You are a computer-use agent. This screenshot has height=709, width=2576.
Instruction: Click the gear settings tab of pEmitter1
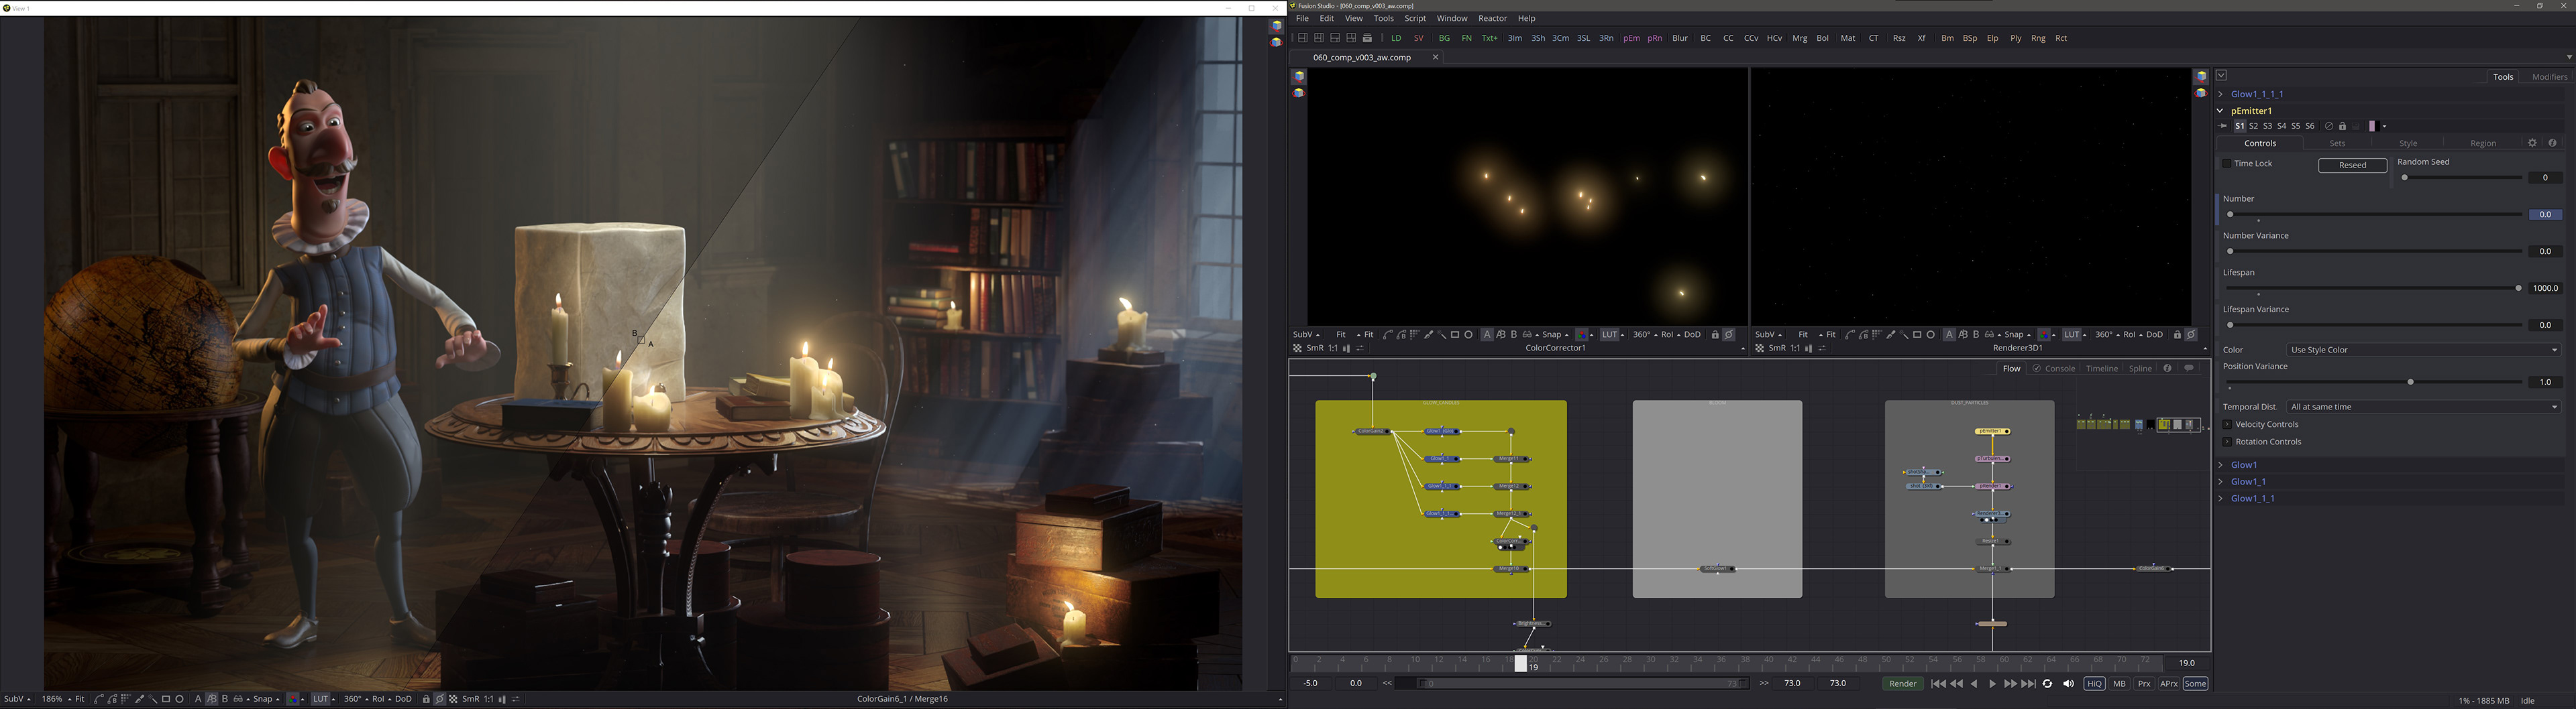click(2532, 143)
